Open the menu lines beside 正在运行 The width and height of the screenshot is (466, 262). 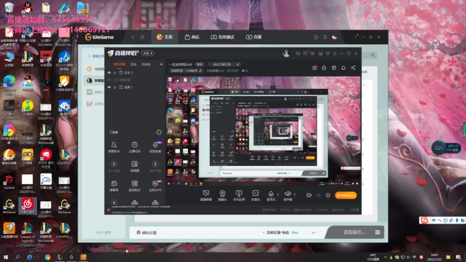pyautogui.click(x=377, y=232)
